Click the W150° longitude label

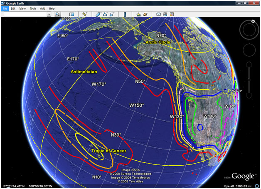pos(136,105)
